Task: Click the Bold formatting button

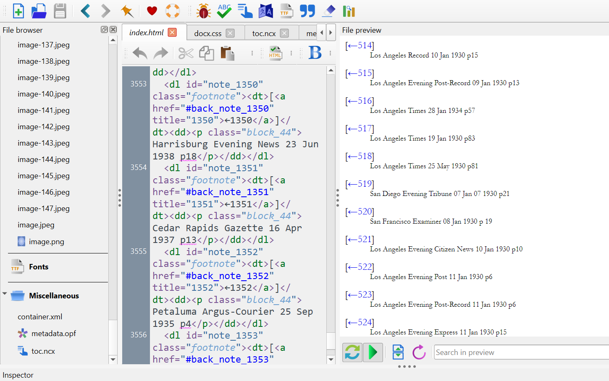Action: (x=315, y=53)
